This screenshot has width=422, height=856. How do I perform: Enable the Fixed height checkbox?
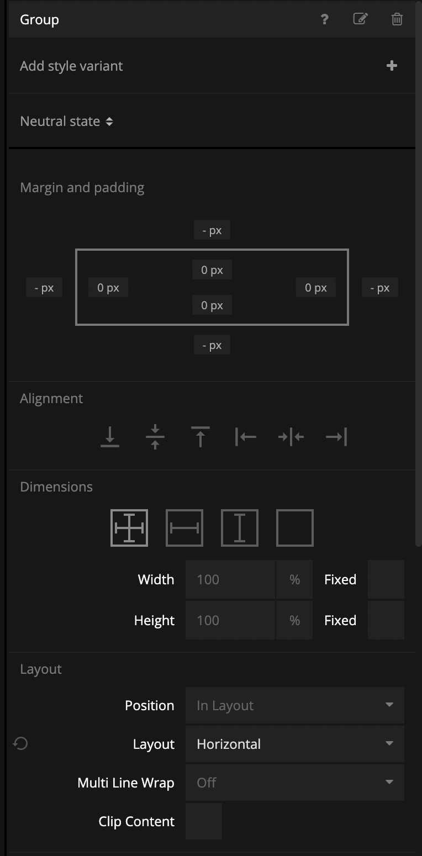(386, 620)
